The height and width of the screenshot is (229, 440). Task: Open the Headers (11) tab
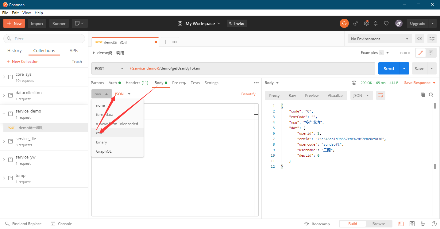[137, 83]
